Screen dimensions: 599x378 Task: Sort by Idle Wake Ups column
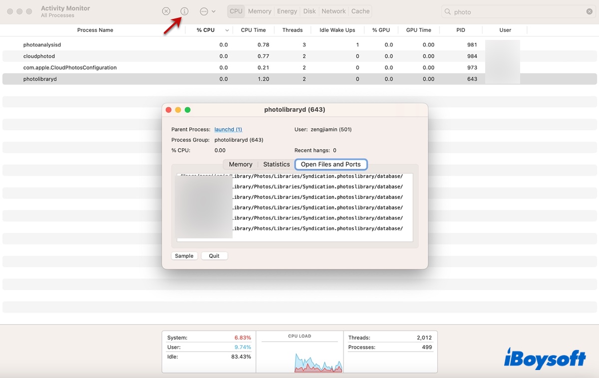point(337,30)
